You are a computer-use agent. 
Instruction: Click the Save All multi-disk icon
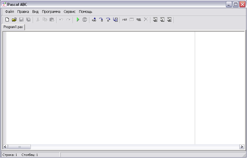click(28, 20)
